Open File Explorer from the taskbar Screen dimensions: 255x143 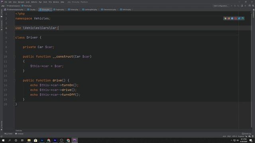pos(29,140)
